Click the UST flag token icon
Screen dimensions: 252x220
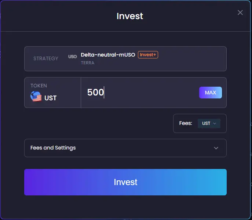coord(36,97)
